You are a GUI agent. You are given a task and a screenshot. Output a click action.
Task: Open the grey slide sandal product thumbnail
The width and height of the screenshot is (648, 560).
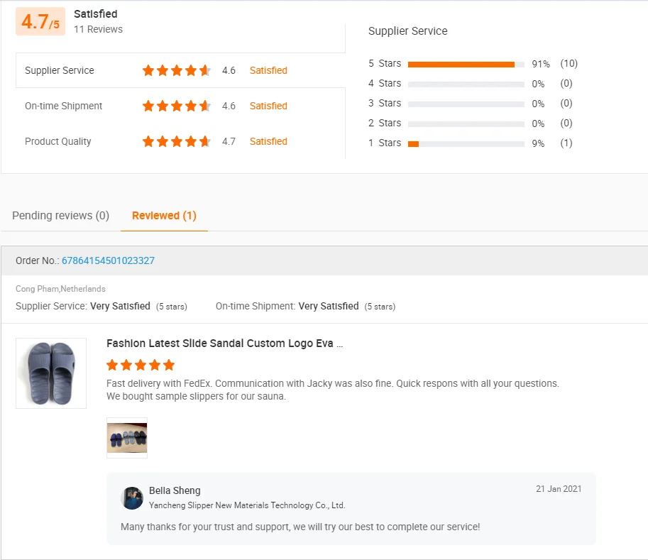51,373
